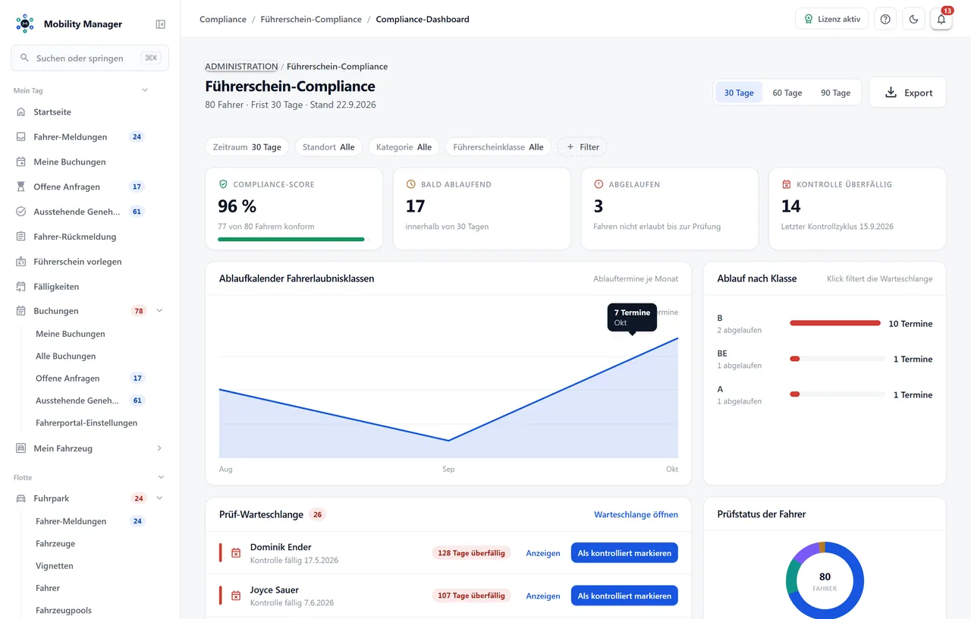
Task: Open Warteschlange öffnen link
Action: [x=636, y=514]
